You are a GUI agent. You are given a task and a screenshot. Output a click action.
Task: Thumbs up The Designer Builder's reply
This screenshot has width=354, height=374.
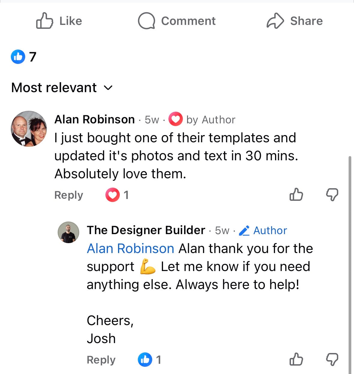[x=296, y=359]
